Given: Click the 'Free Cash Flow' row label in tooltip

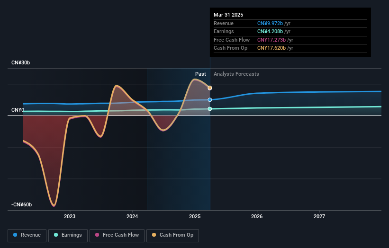Looking at the screenshot, I should point(232,40).
